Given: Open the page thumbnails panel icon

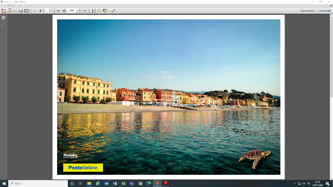Looking at the screenshot, I should 3,18.
